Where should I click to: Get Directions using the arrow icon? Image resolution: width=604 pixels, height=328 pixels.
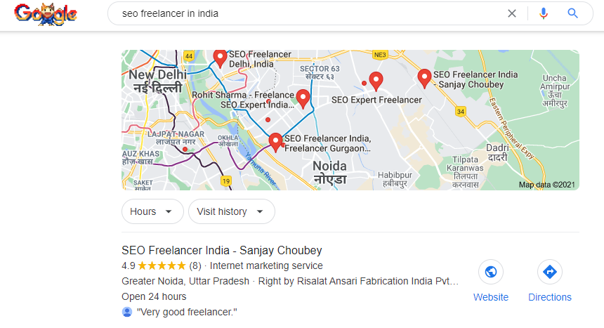(550, 272)
